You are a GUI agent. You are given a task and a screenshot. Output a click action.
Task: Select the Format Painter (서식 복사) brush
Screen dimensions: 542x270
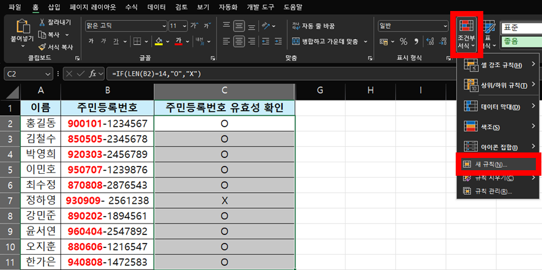[x=42, y=47]
